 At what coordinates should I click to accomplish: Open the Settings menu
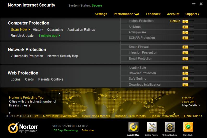click(x=101, y=14)
